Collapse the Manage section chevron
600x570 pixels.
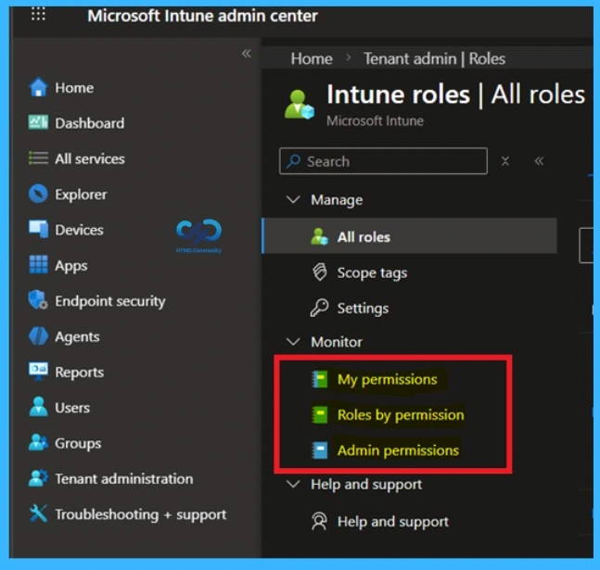click(293, 199)
